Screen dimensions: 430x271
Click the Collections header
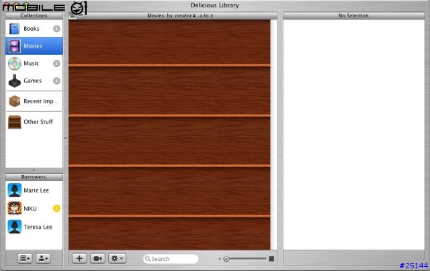(34, 15)
